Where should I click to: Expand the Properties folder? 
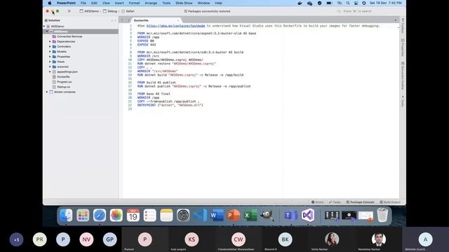click(x=50, y=57)
